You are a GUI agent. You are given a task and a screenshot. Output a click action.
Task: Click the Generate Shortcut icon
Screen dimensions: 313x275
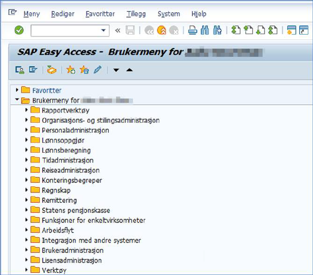[x=304, y=30]
